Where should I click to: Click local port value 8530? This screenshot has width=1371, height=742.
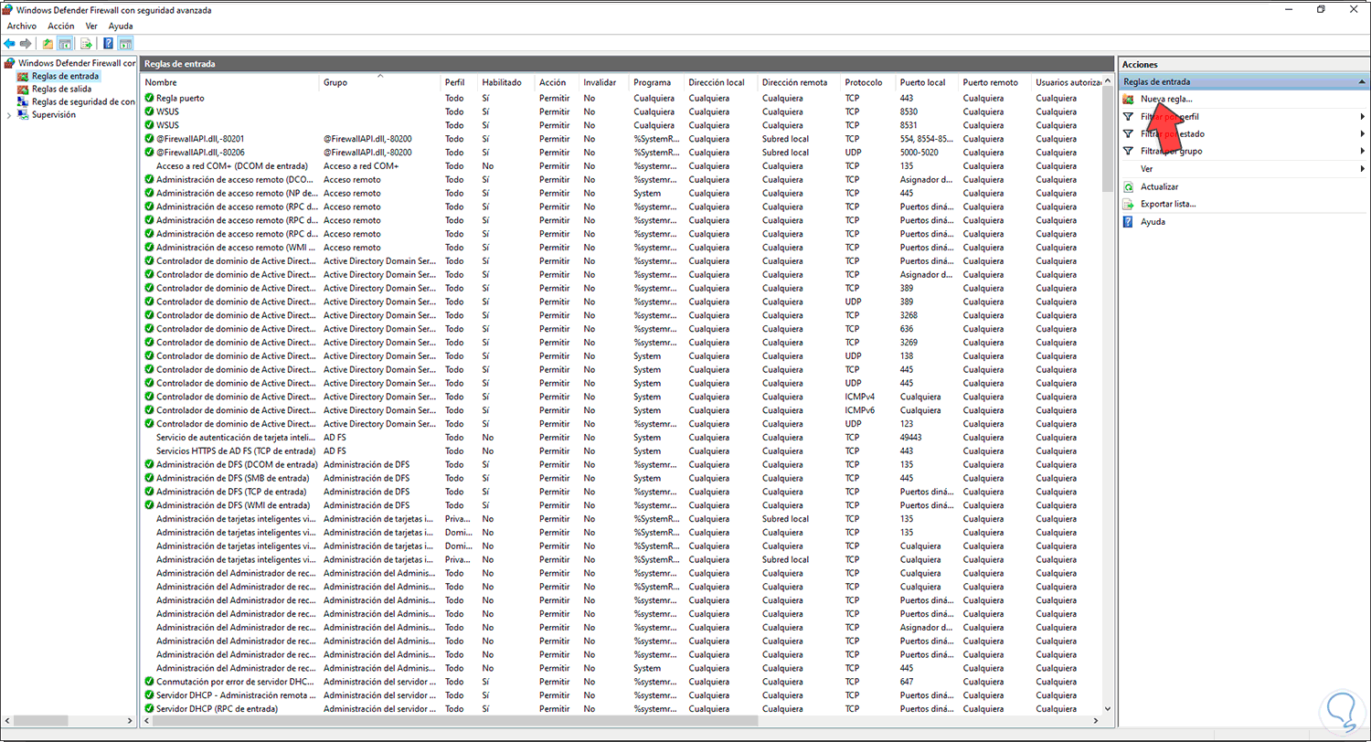[909, 111]
